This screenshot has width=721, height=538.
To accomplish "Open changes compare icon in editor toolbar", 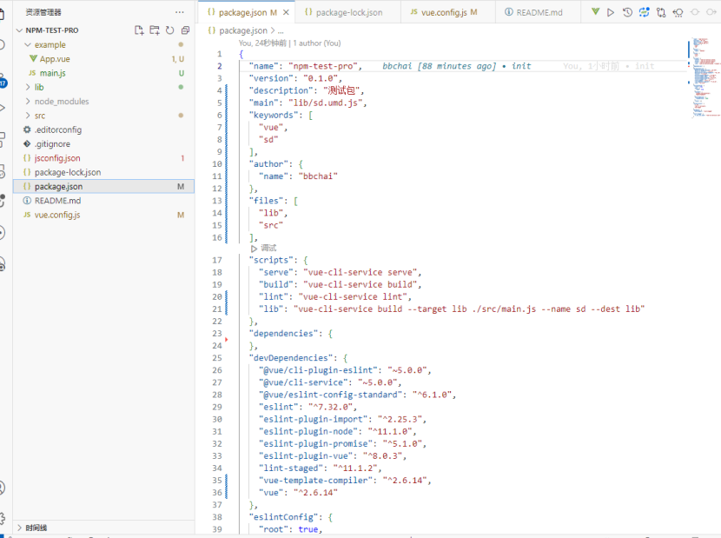I will pyautogui.click(x=661, y=12).
